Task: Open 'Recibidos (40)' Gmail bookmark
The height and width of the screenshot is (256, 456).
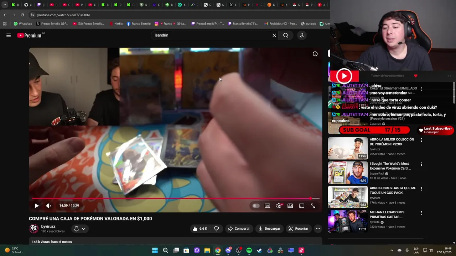Action: 280,24
